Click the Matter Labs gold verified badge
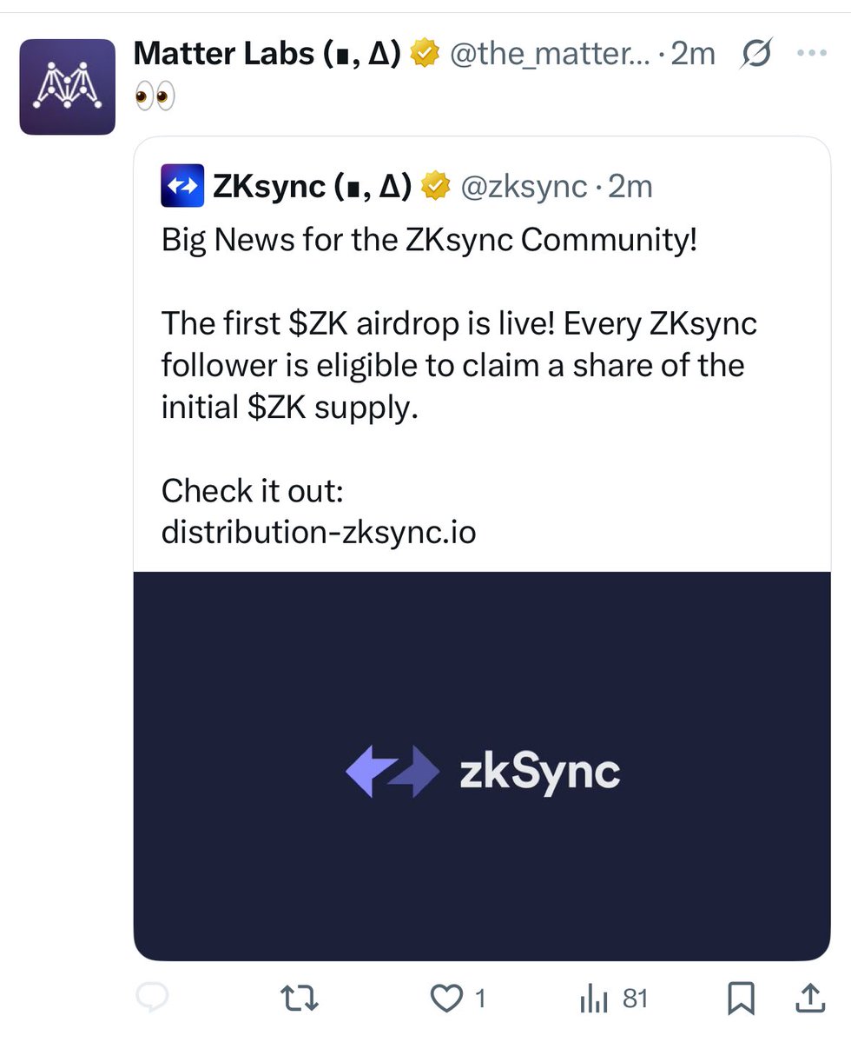This screenshot has height=1042, width=851. (x=425, y=53)
